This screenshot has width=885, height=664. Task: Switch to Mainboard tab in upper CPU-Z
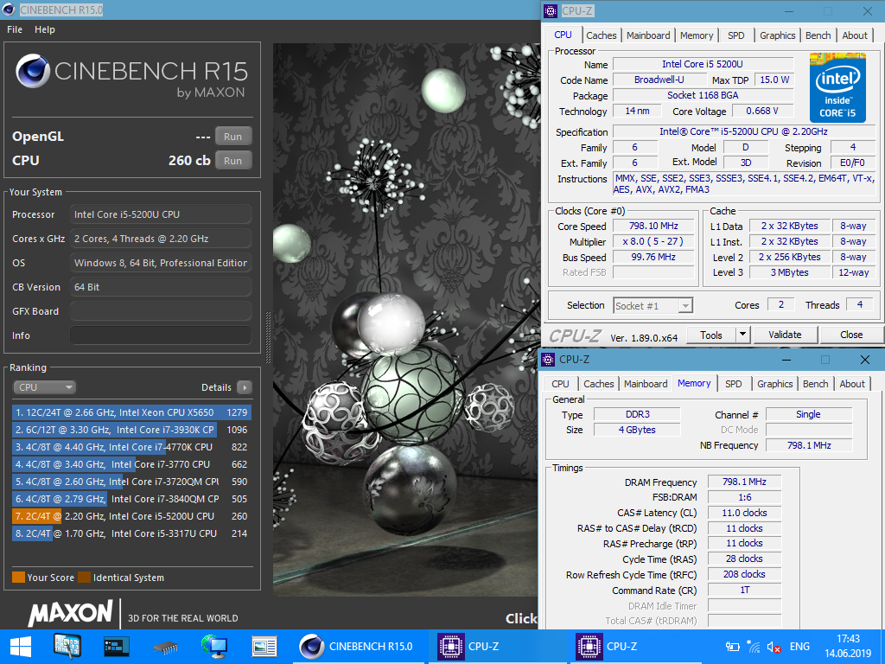tap(648, 35)
